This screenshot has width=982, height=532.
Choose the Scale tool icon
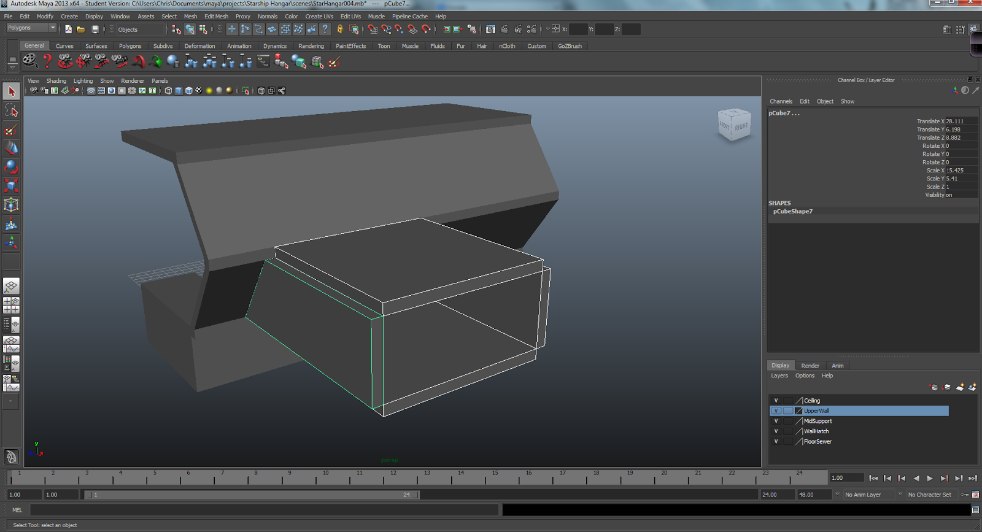click(11, 185)
